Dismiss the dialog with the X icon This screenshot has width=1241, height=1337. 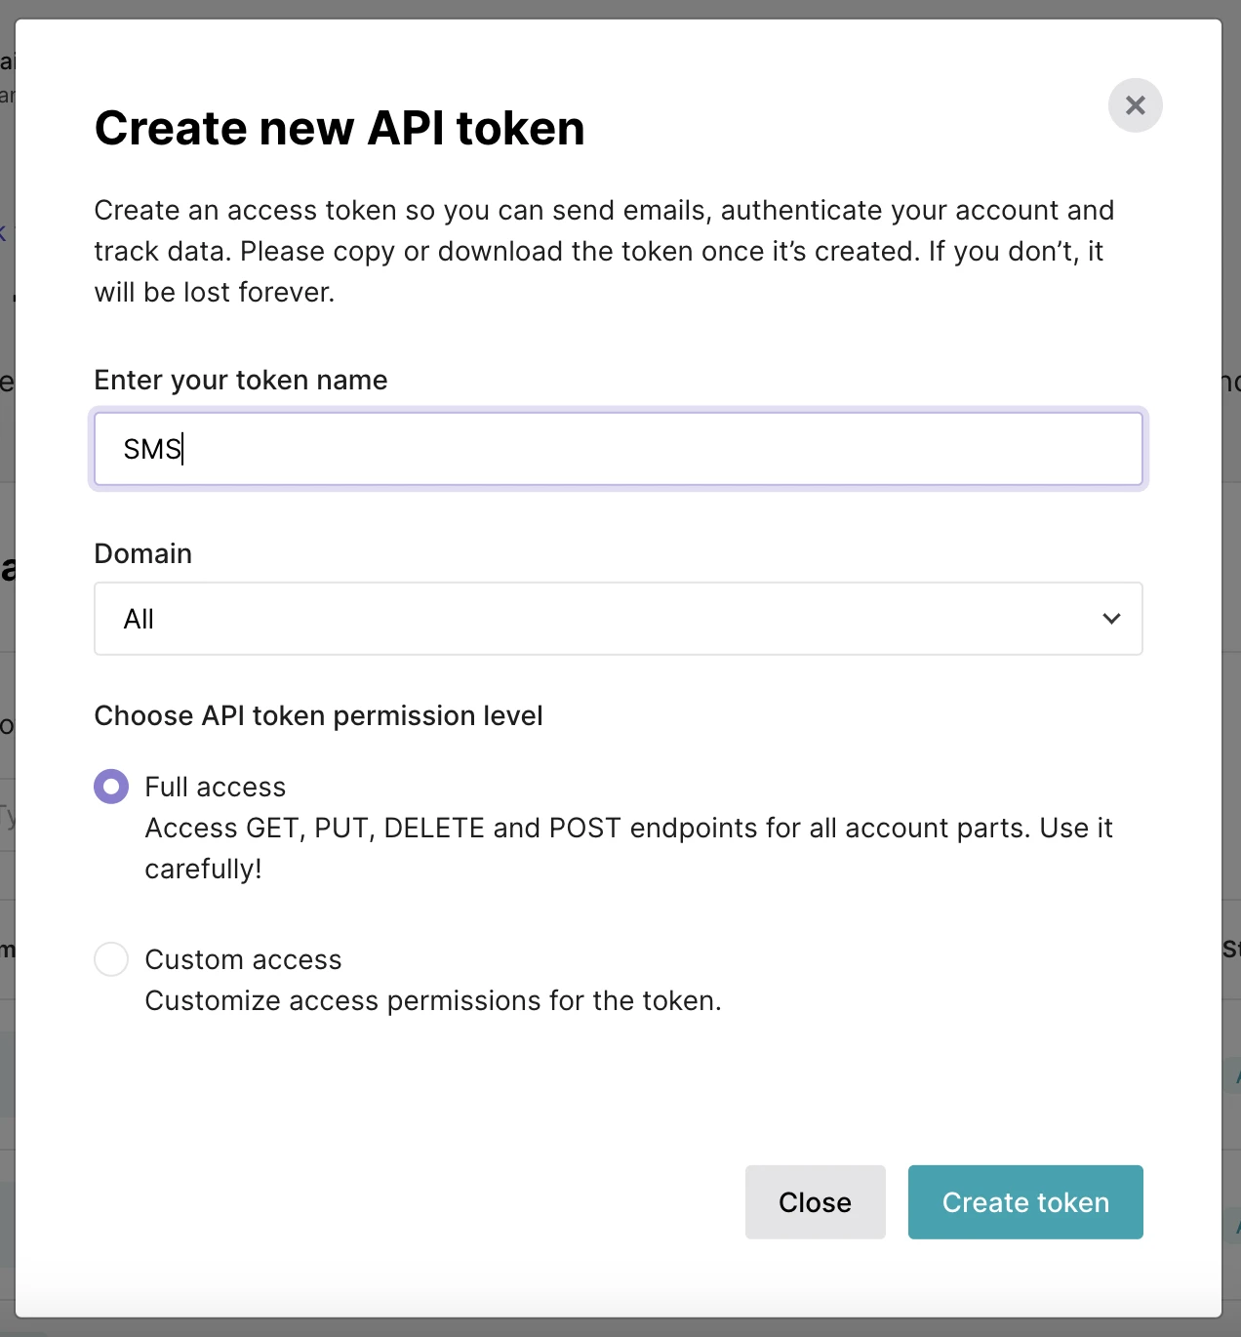coord(1135,105)
